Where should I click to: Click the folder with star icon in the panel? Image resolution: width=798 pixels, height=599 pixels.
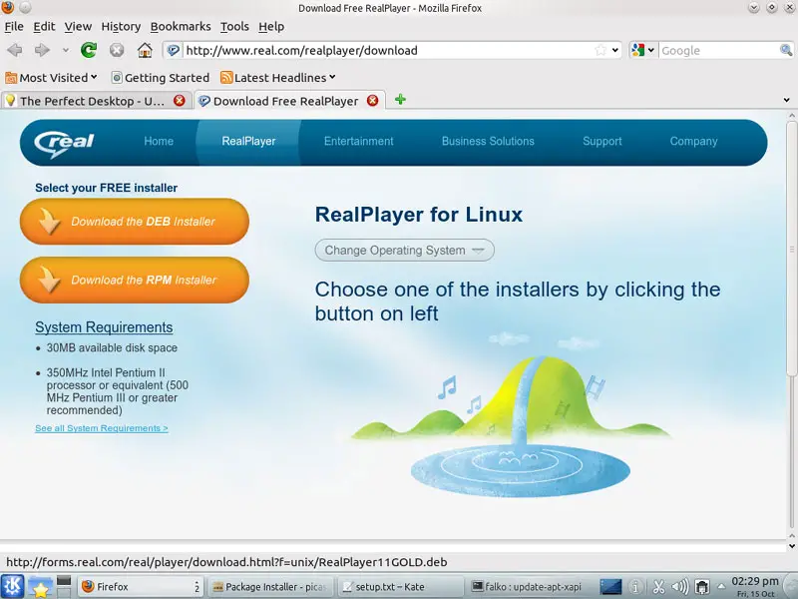40,587
